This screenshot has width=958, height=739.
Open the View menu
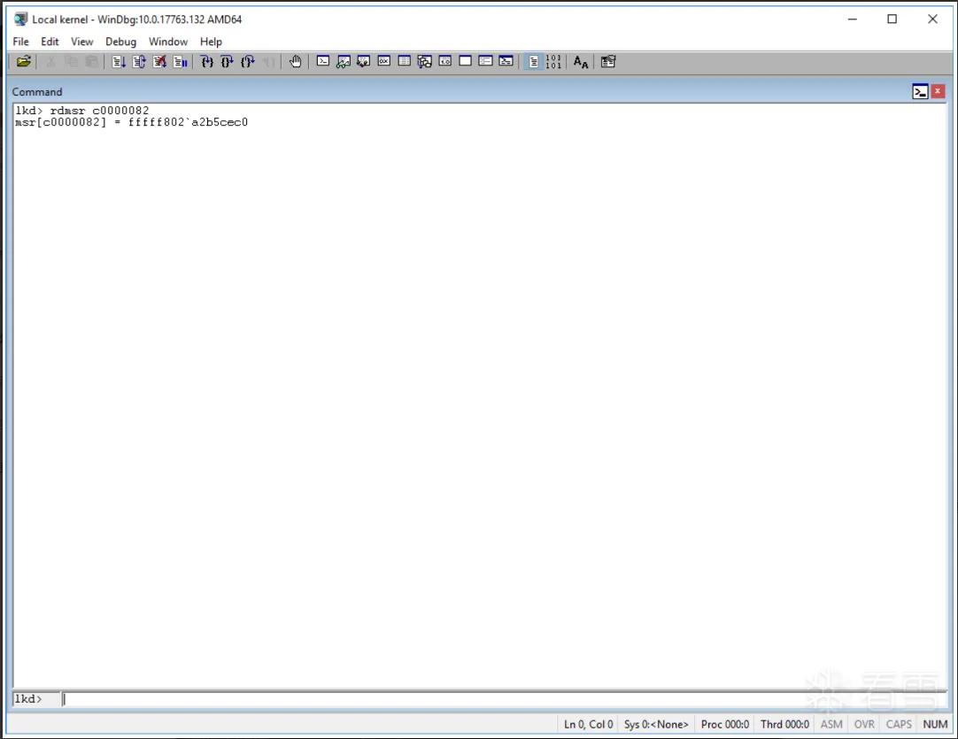pos(81,42)
